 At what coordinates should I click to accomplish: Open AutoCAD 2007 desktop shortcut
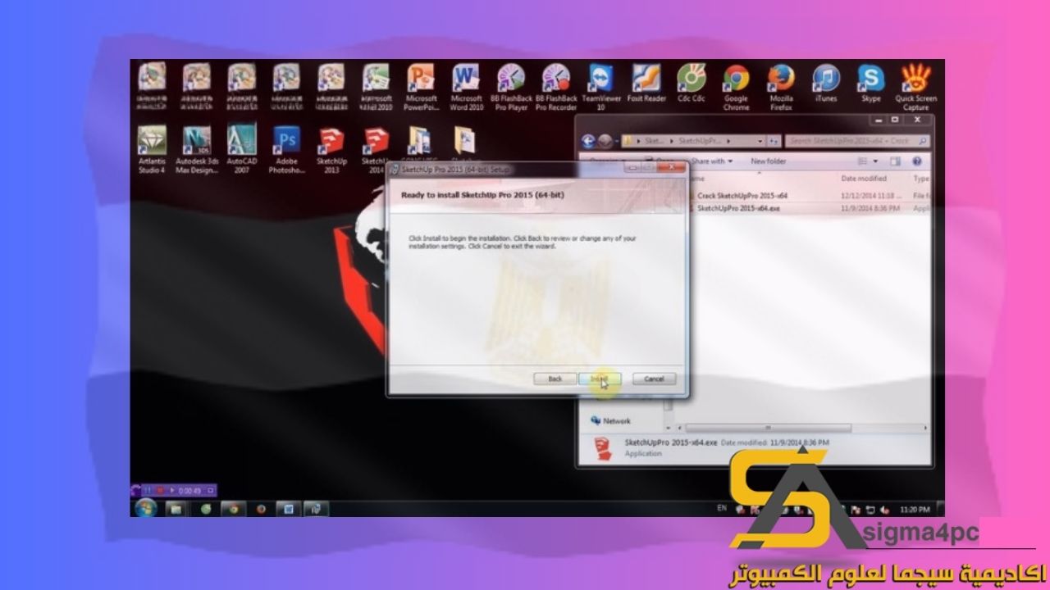[242, 149]
